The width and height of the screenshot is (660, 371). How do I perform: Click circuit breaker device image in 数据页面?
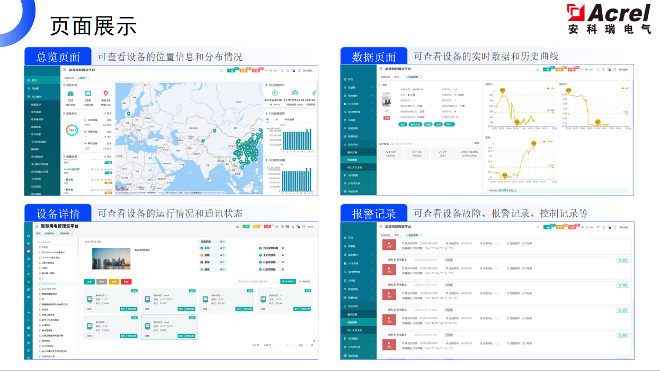point(386,99)
